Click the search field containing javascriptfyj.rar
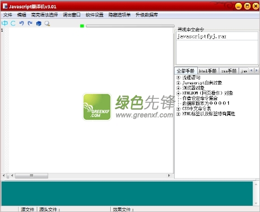Viewport: 260px width, 212px height. click(x=217, y=36)
